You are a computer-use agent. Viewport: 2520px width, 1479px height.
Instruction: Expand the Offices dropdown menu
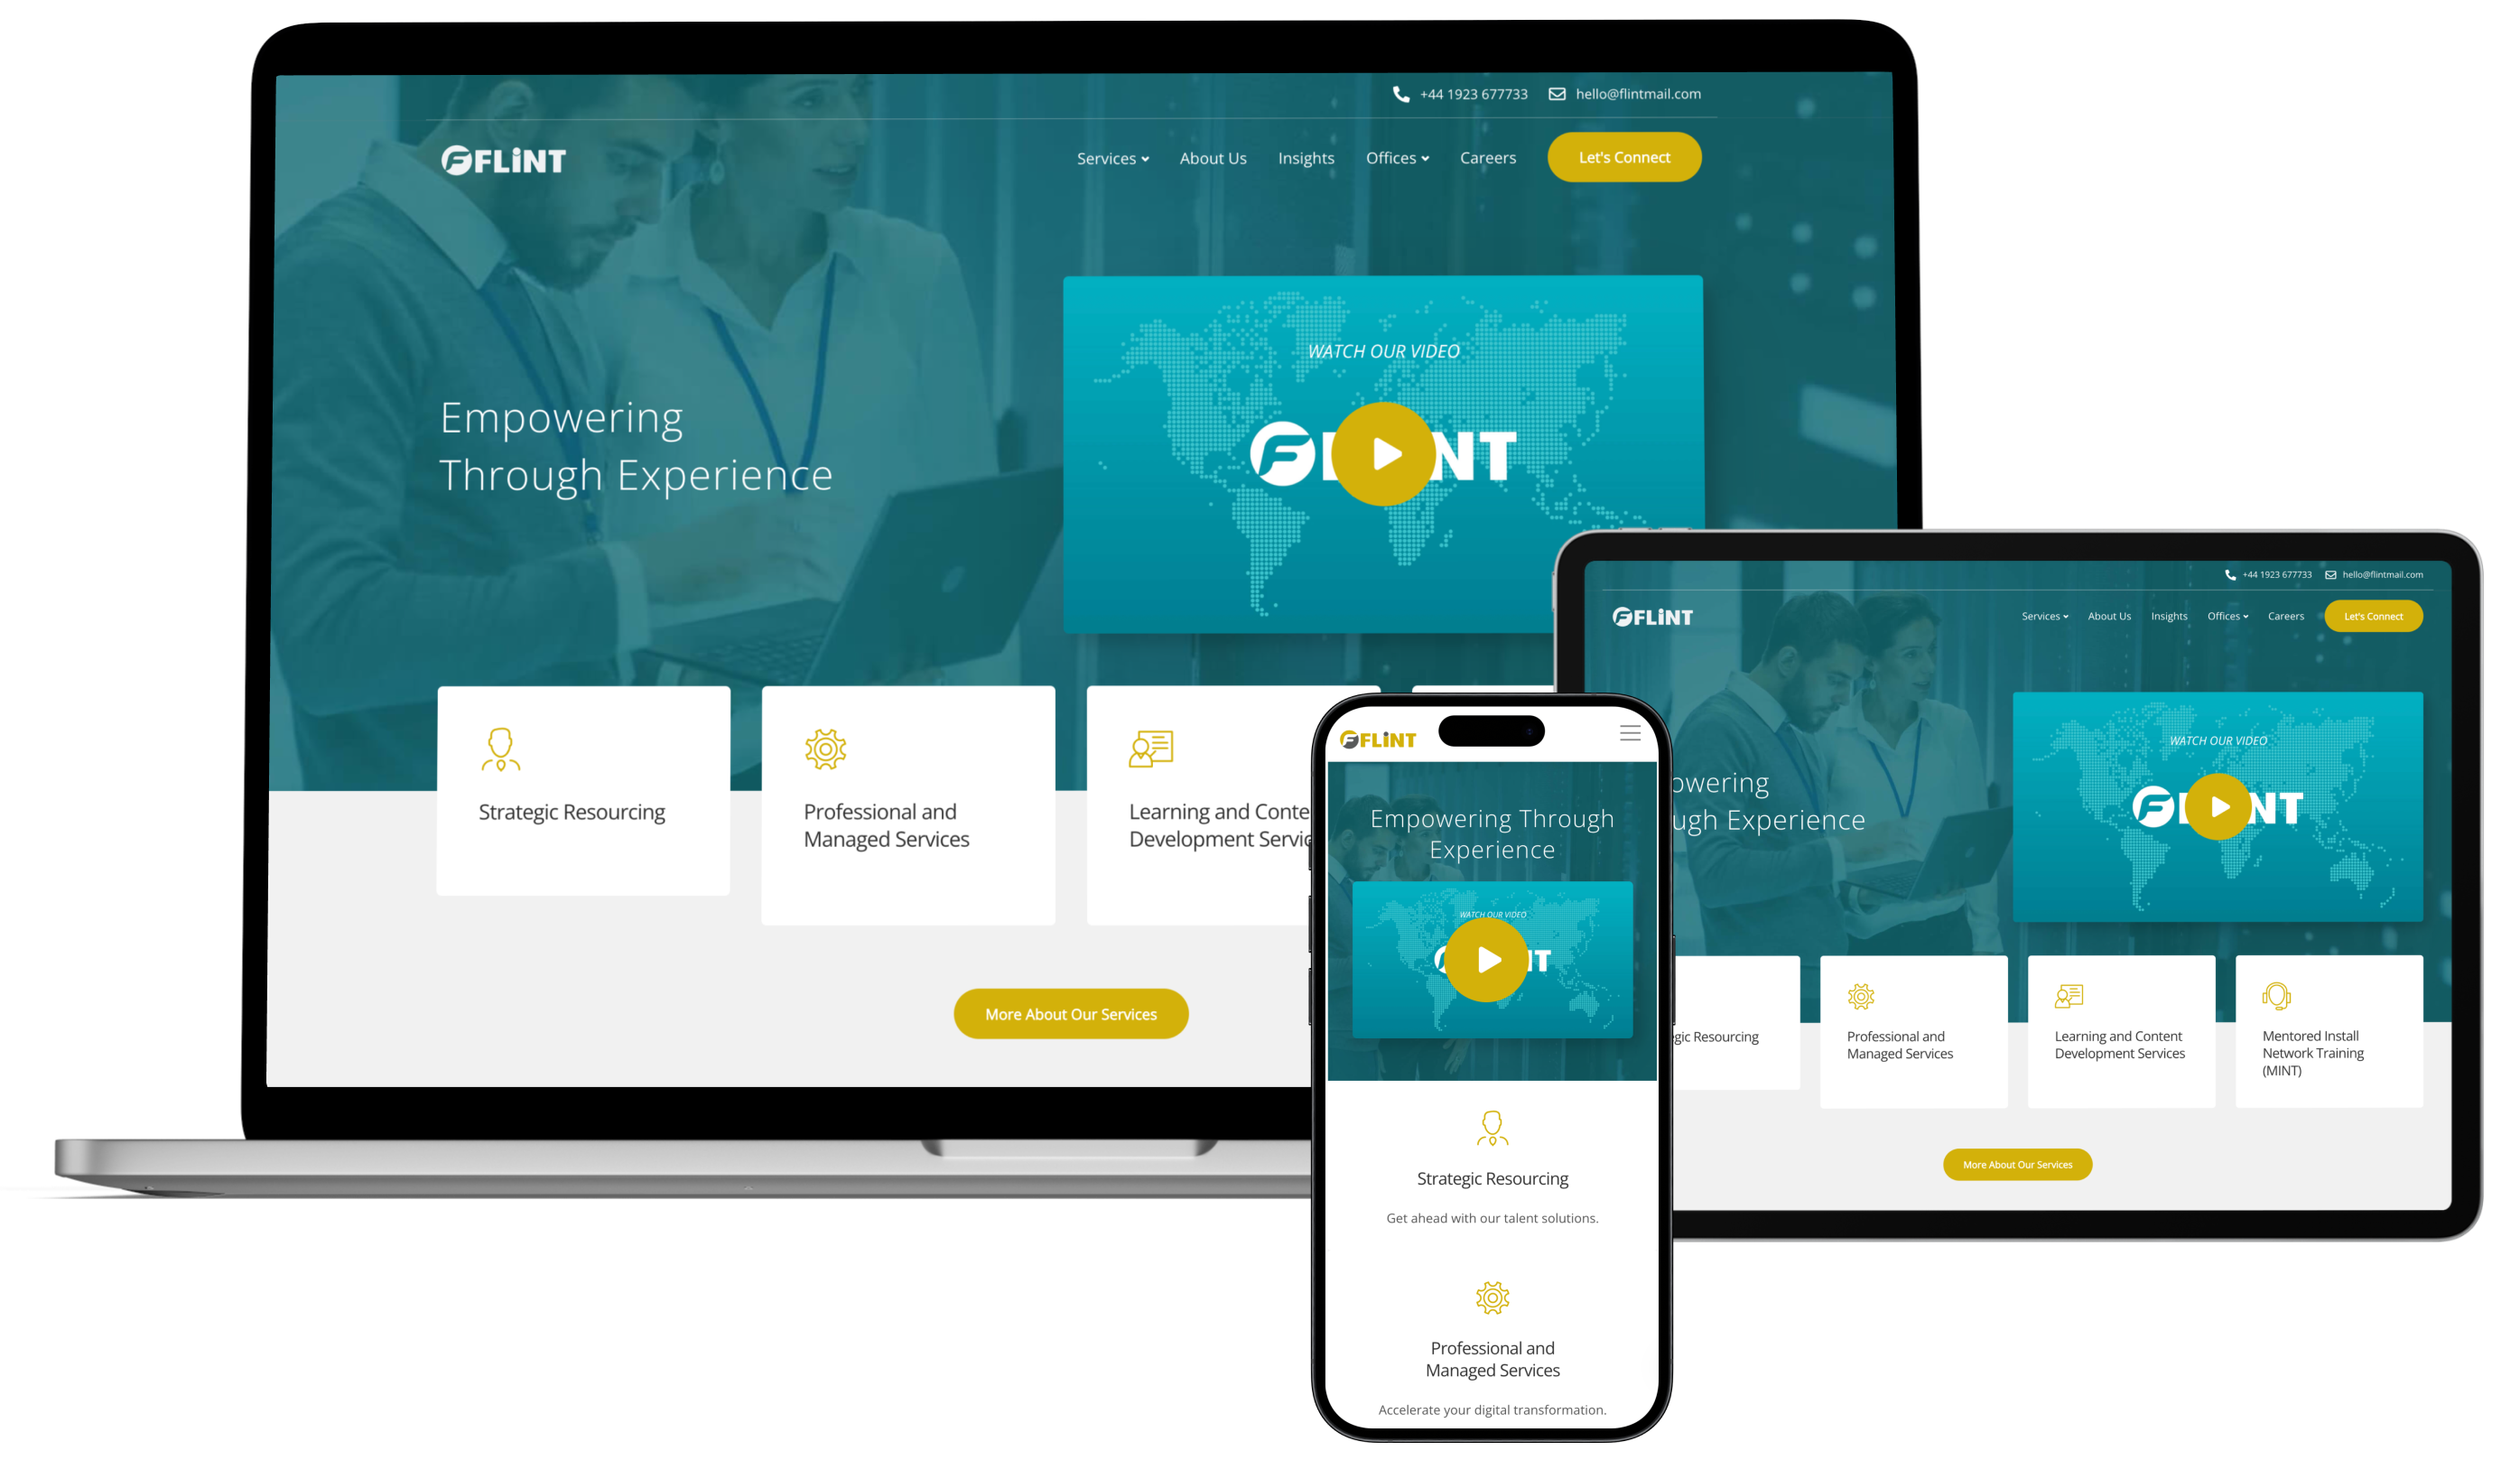(1396, 159)
